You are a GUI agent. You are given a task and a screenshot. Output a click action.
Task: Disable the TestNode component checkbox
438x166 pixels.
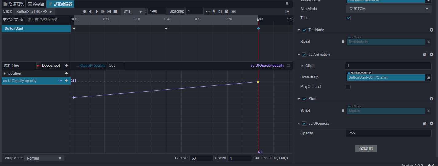(304, 30)
